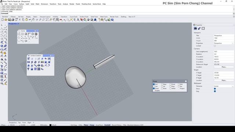This screenshot has width=235, height=132.
Task: Open the Analyze menu
Action: (65, 4)
